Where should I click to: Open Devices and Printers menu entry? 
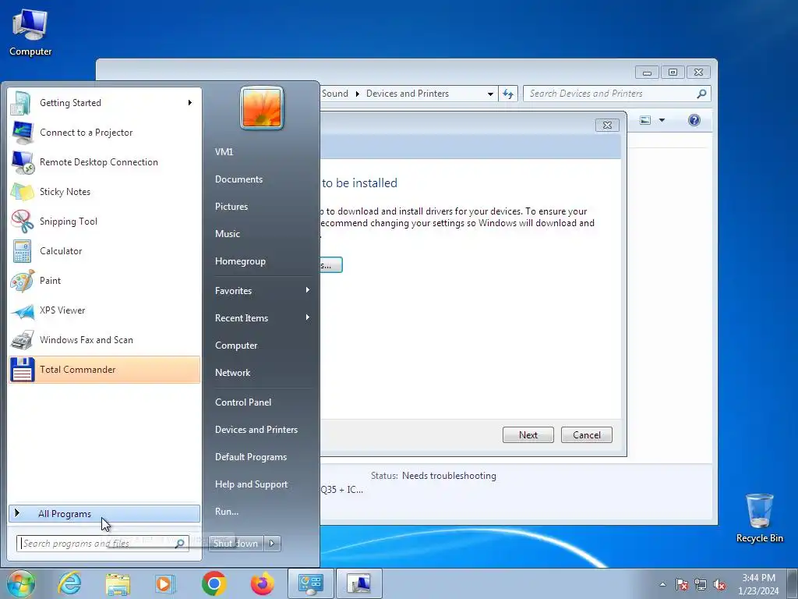coord(256,430)
